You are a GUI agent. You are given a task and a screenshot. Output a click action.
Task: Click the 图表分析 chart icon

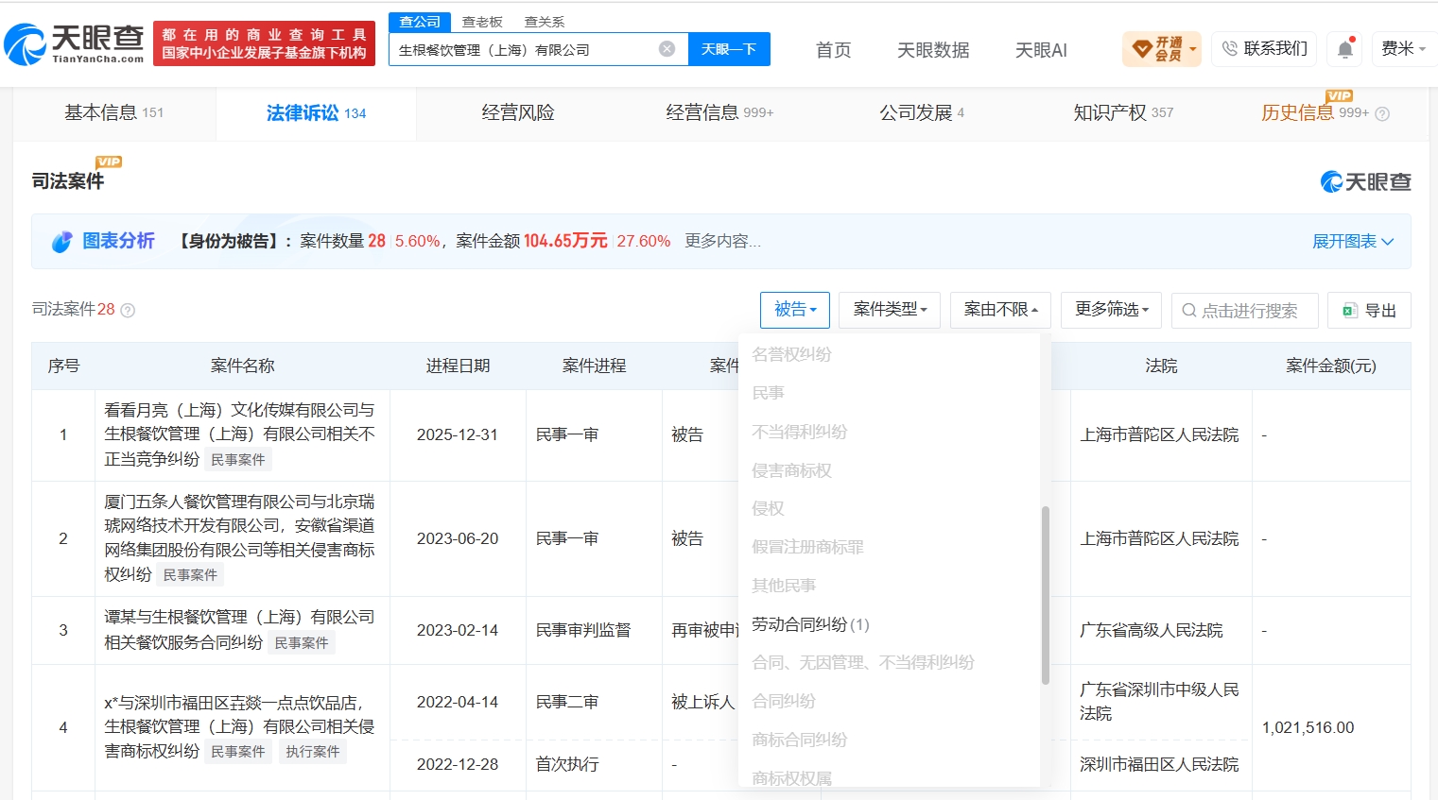click(62, 242)
